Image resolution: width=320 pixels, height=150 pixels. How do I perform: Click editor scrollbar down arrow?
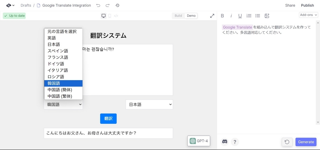pyautogui.click(x=318, y=122)
